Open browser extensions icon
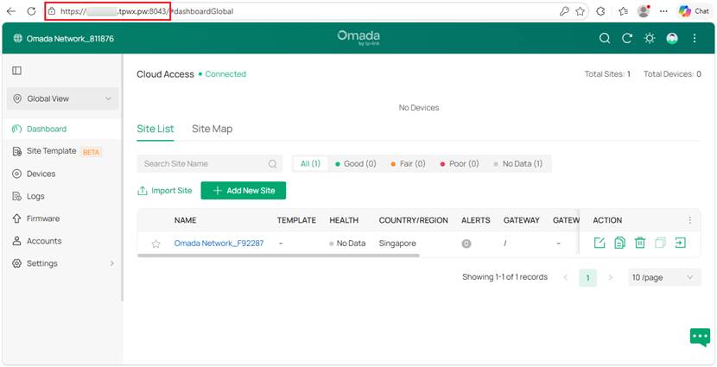Viewport: 717px width, 367px height. (x=601, y=11)
